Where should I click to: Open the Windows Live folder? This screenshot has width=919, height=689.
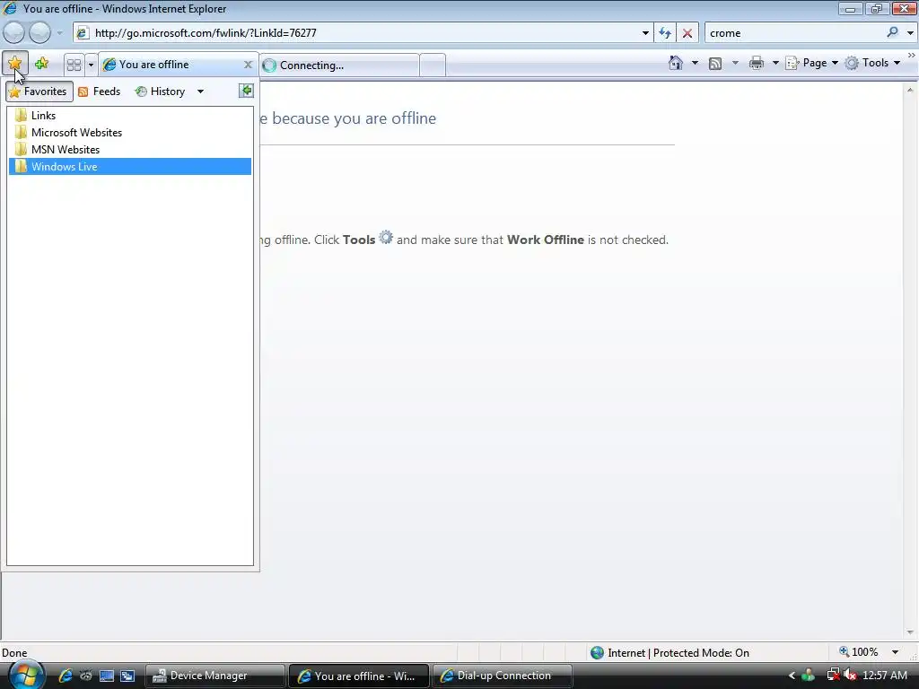click(130, 166)
